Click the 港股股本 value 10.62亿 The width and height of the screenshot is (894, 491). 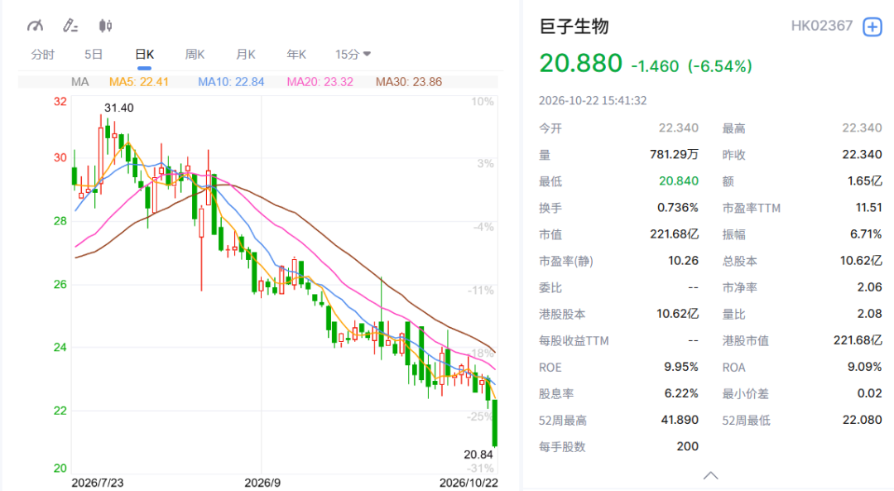[x=677, y=314]
